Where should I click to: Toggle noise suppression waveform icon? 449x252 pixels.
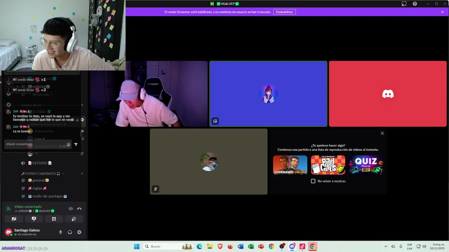pyautogui.click(x=71, y=209)
